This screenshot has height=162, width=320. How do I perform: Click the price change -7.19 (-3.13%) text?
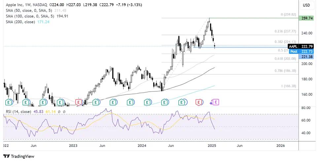click(129, 5)
